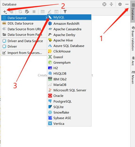The height and width of the screenshot is (147, 135).
Task: Select H2 data source
Action: pyautogui.click(x=69, y=68)
